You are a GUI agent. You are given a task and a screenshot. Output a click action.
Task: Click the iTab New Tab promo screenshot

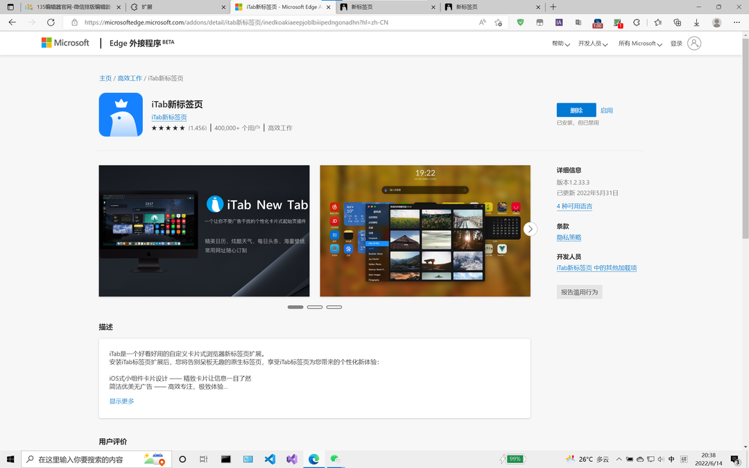(204, 231)
